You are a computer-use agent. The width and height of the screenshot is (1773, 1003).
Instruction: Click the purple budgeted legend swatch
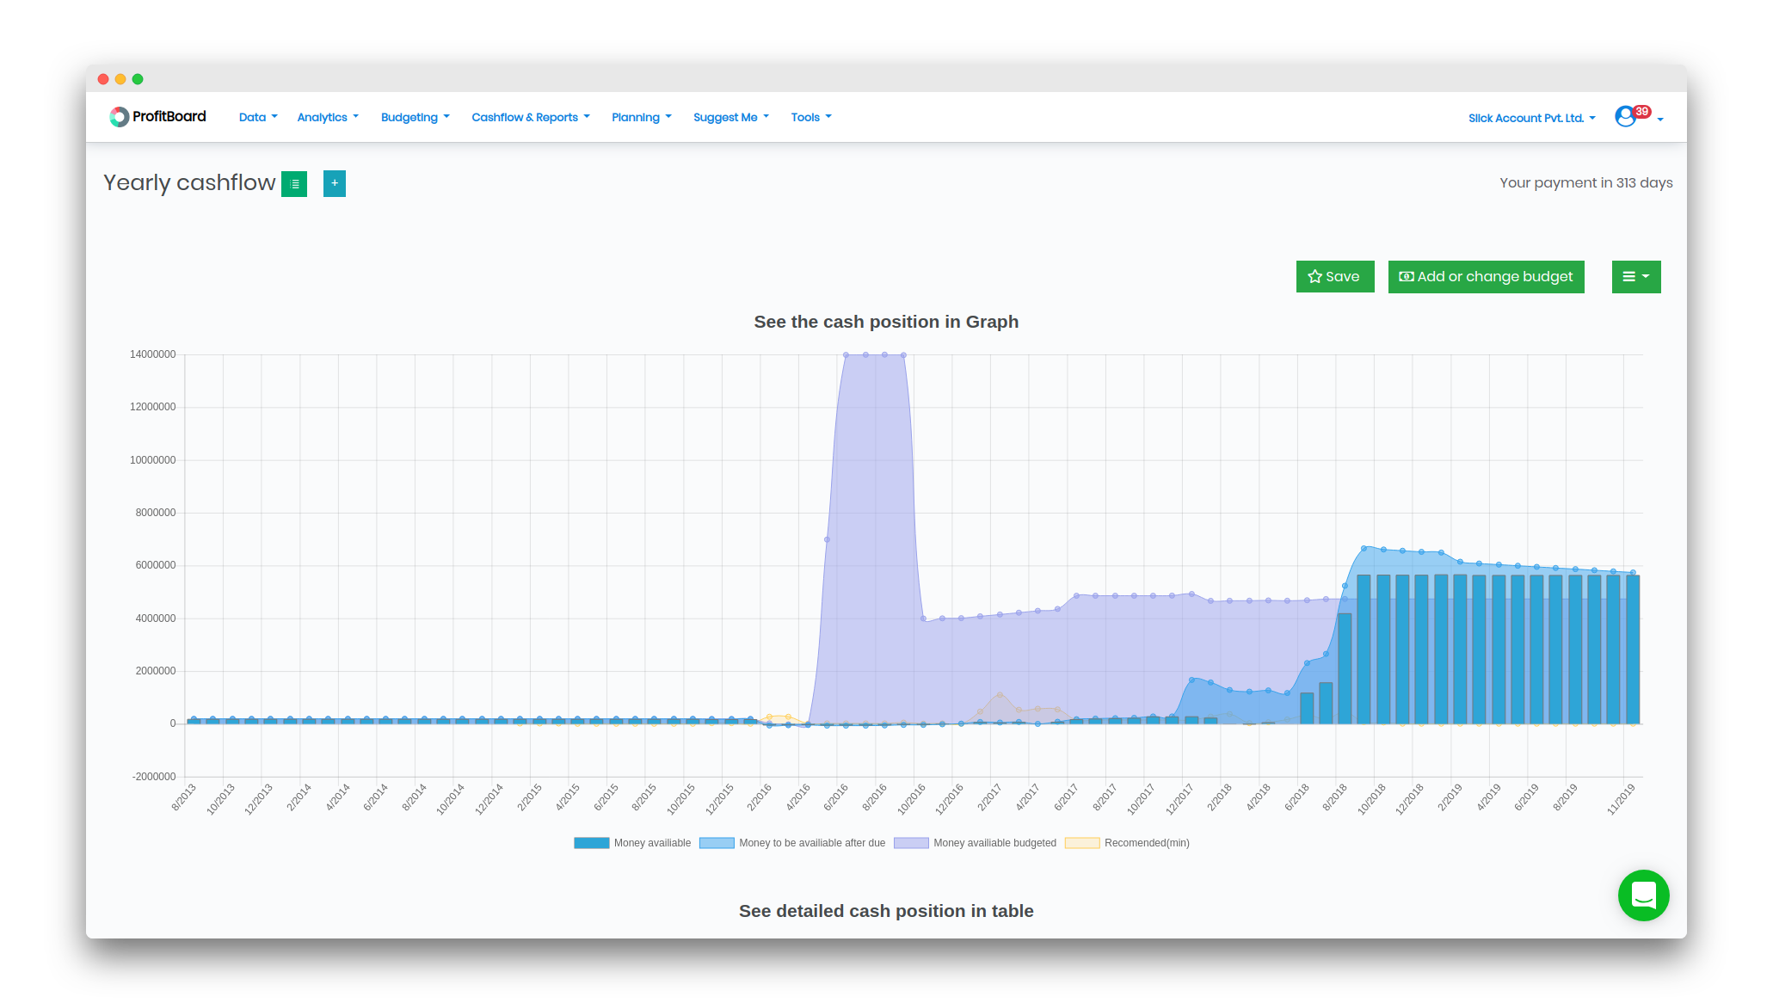pos(911,844)
